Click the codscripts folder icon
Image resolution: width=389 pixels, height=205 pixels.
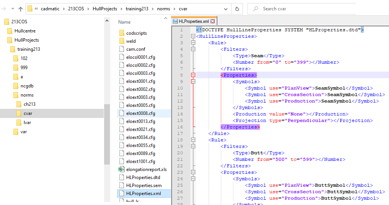pos(122,33)
